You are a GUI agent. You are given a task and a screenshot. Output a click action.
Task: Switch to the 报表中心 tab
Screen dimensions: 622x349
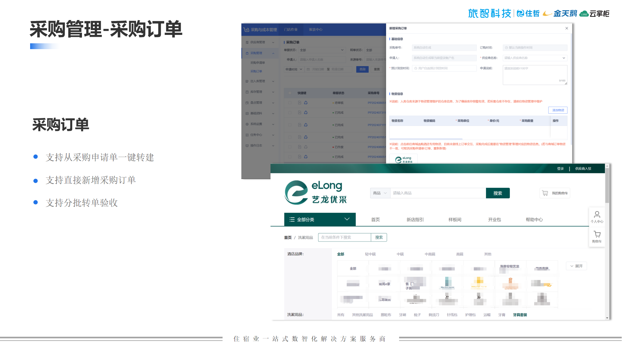coord(315,29)
